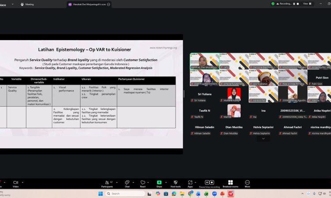Expand the Chat options arrow
This screenshot has width=331, height=198.
click(x=133, y=183)
